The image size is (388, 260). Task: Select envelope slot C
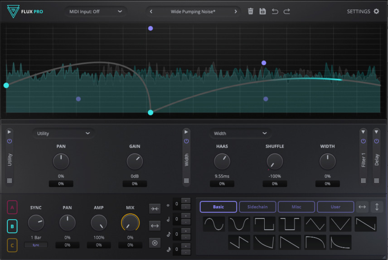click(12, 245)
